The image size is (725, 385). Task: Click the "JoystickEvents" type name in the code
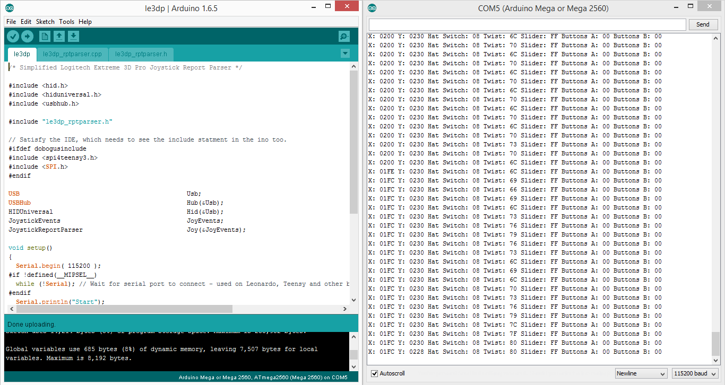(x=34, y=221)
